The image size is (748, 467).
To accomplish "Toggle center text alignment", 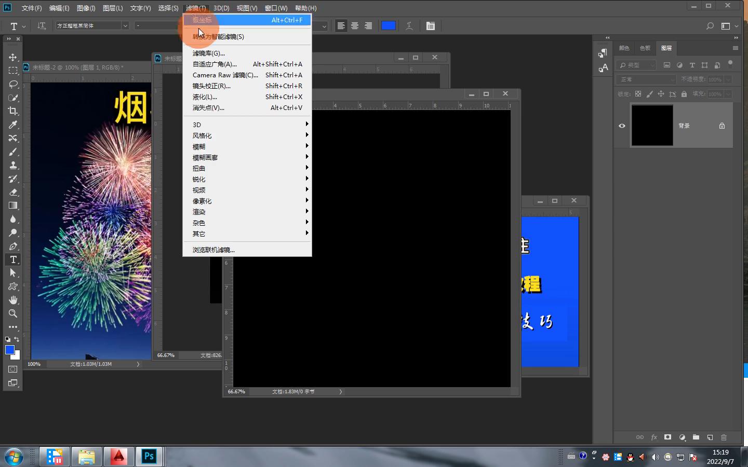I will pos(355,26).
